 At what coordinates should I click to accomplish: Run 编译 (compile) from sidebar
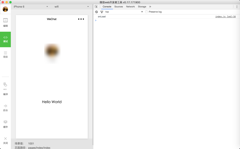(5, 89)
